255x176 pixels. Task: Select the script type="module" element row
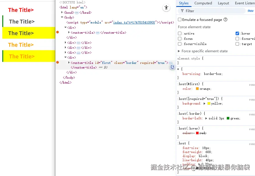coord(120,22)
